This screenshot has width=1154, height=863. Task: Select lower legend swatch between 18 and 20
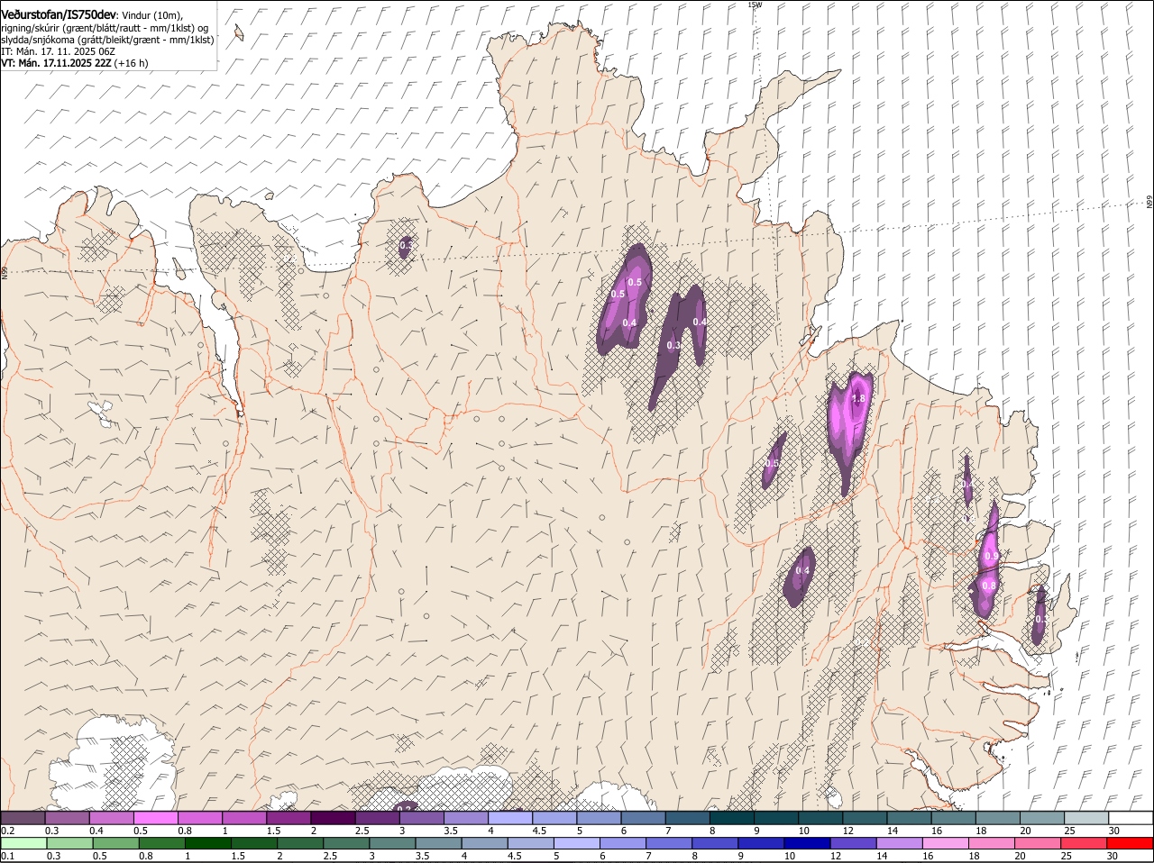point(993,843)
